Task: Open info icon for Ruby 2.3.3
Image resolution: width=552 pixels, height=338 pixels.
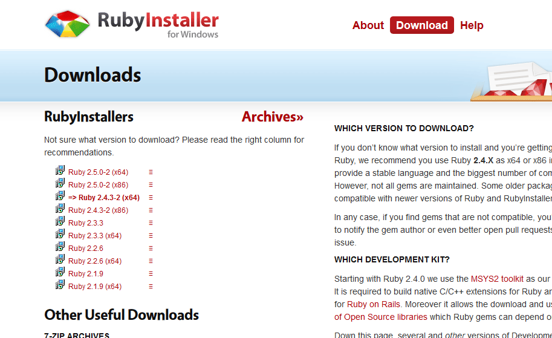Action: pos(151,223)
